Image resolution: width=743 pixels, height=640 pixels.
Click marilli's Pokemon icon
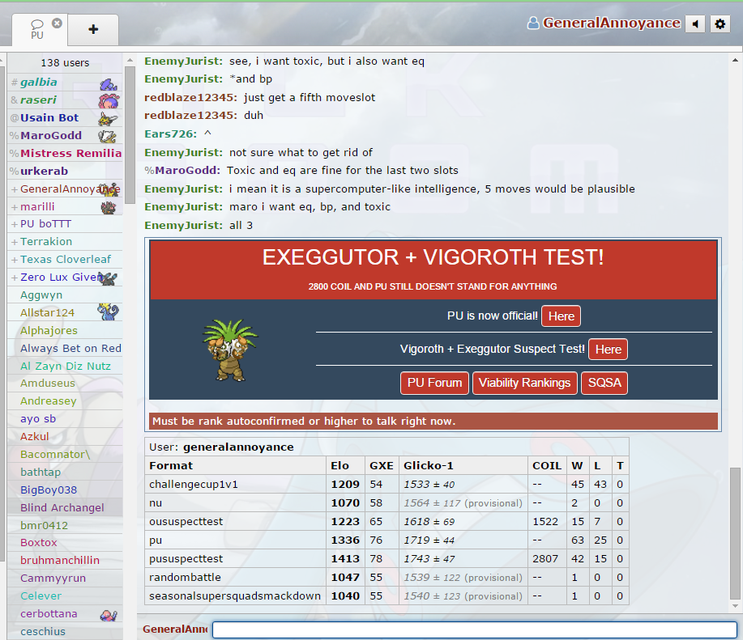(x=109, y=207)
